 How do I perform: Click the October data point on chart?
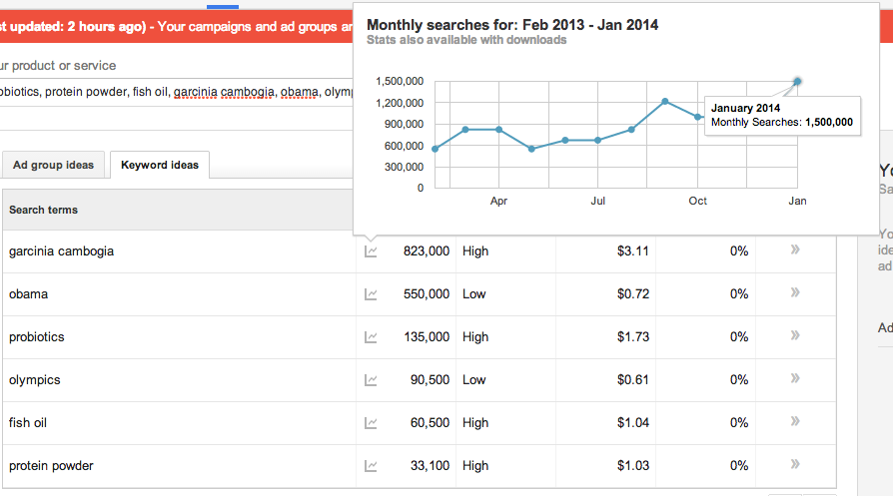(697, 117)
